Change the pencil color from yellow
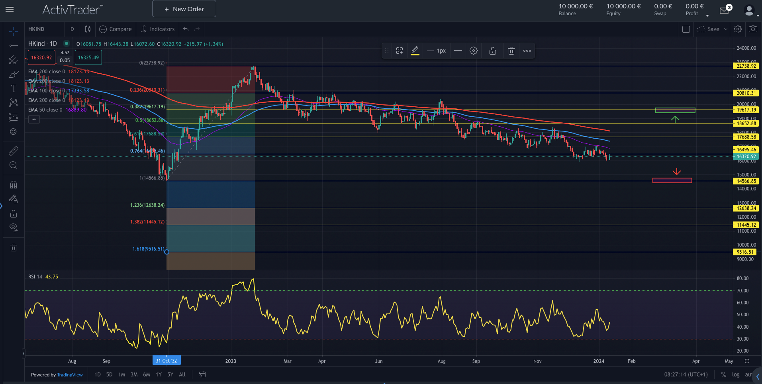 [x=415, y=51]
